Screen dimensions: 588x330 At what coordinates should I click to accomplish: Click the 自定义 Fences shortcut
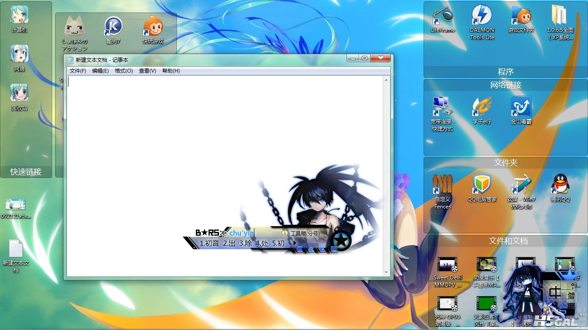(443, 192)
